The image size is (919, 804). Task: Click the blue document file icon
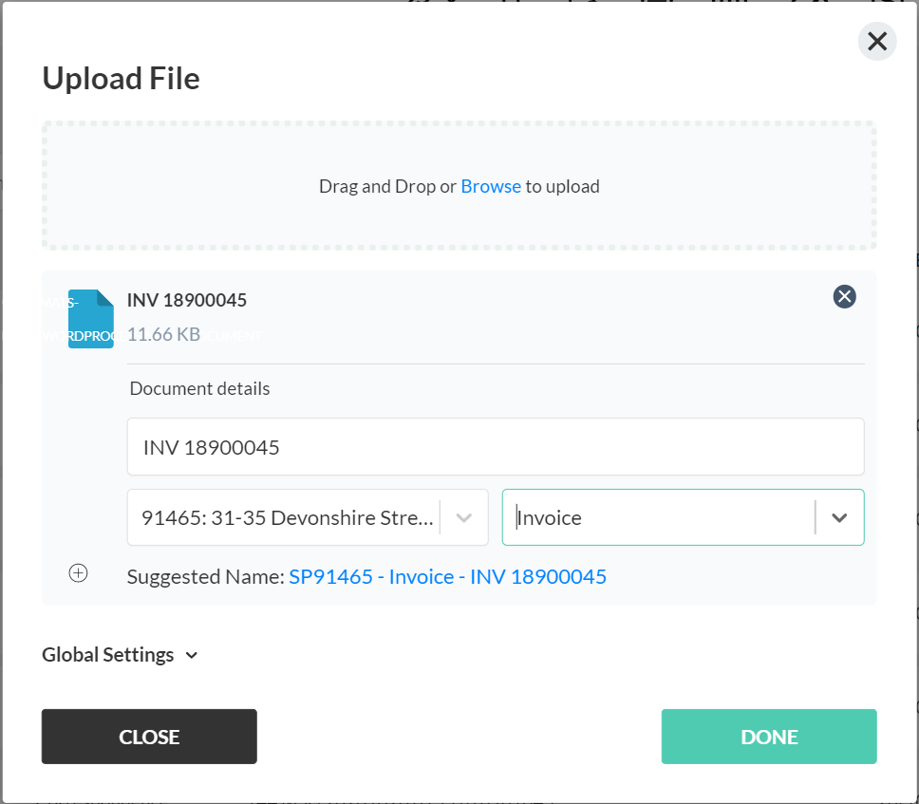(91, 319)
